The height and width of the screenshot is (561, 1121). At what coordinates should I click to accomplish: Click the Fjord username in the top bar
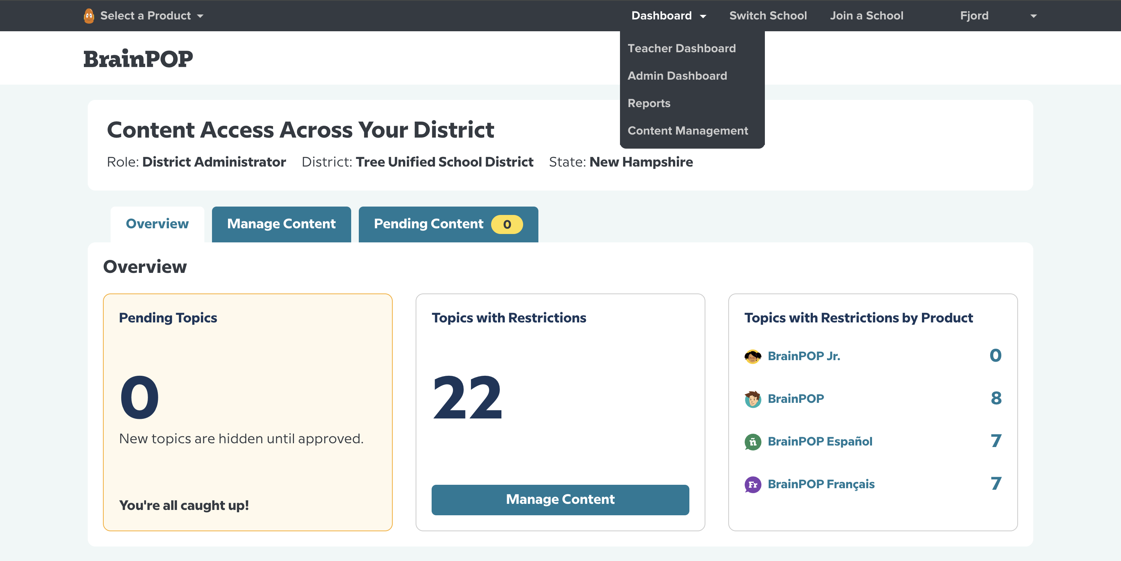pyautogui.click(x=974, y=16)
